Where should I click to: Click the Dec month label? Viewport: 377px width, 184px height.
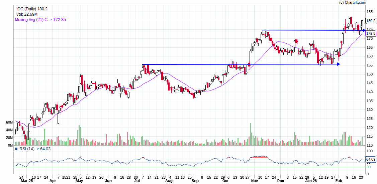tap(281, 181)
